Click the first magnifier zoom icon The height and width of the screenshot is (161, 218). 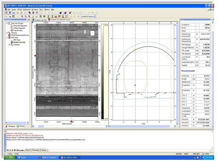coord(22,17)
